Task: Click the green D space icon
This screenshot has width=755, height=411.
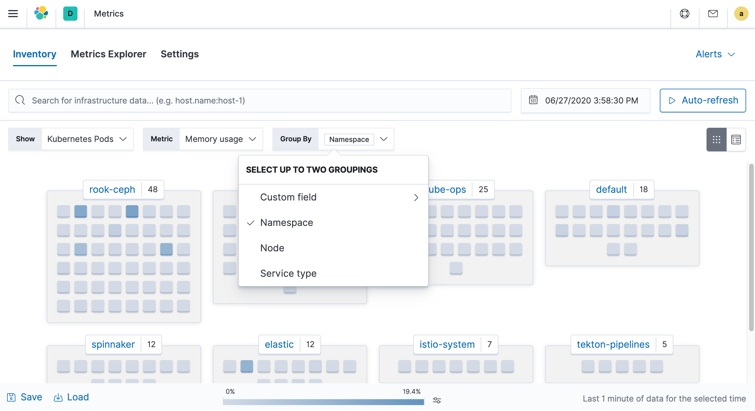Action: 70,14
